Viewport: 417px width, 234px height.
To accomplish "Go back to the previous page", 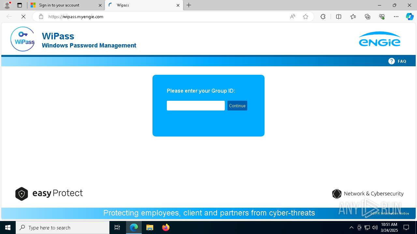I will pyautogui.click(x=9, y=17).
